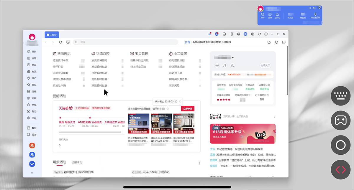Viewport: 354px width, 190px height.
Task: Go forward with the right arrow
Action: coord(53,42)
